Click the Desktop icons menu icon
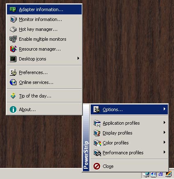 13,59
